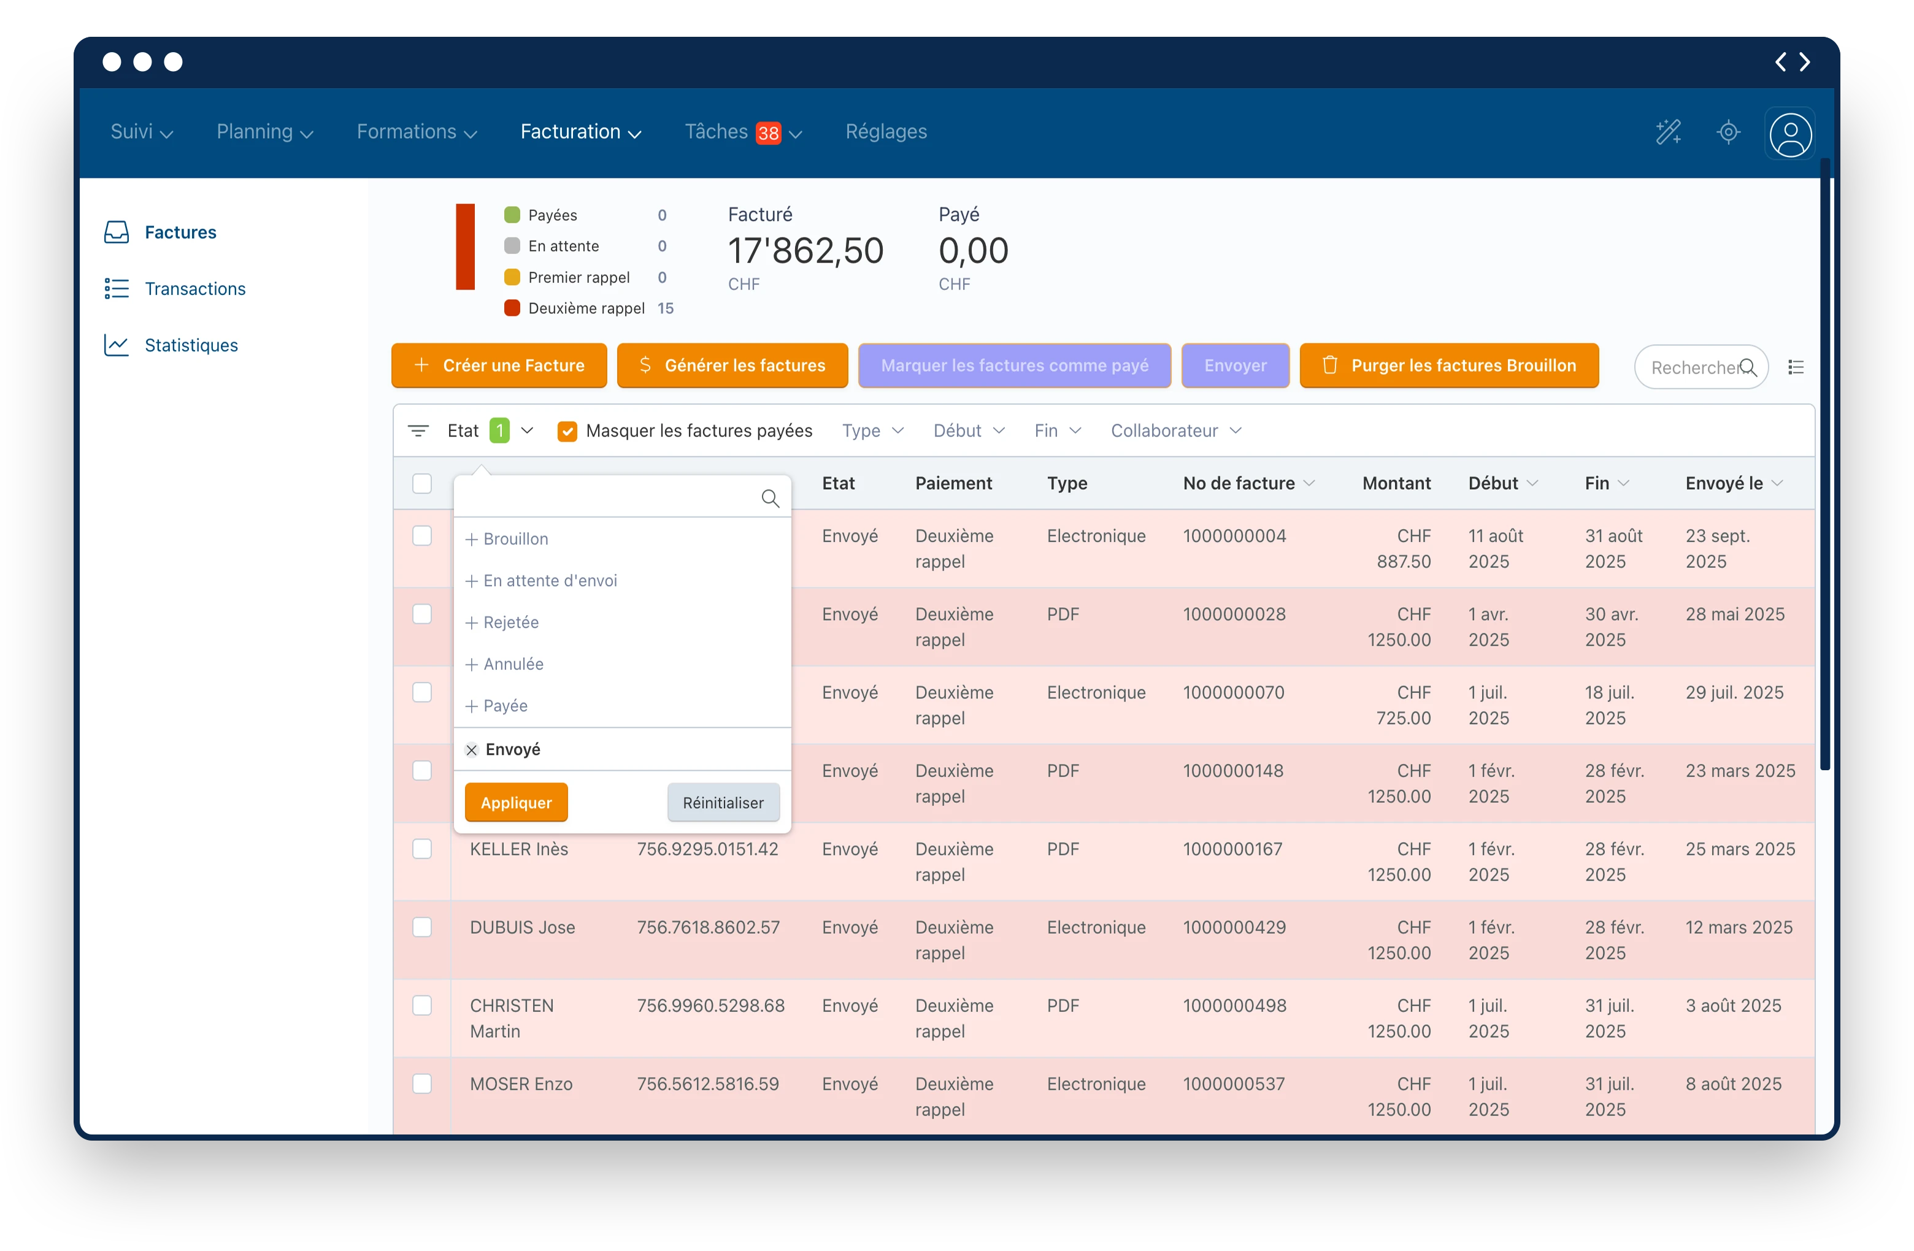Click the target/location icon in the header
The image size is (1914, 1251).
pyautogui.click(x=1729, y=132)
